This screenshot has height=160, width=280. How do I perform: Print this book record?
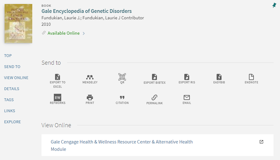(90, 97)
